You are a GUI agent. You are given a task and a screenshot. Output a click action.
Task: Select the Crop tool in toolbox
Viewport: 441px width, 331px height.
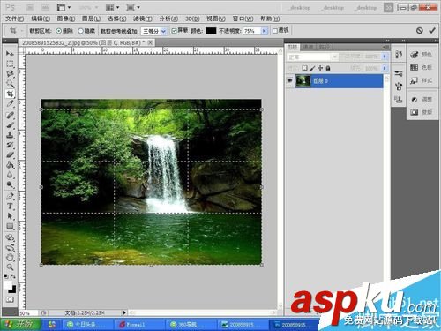tap(10, 94)
